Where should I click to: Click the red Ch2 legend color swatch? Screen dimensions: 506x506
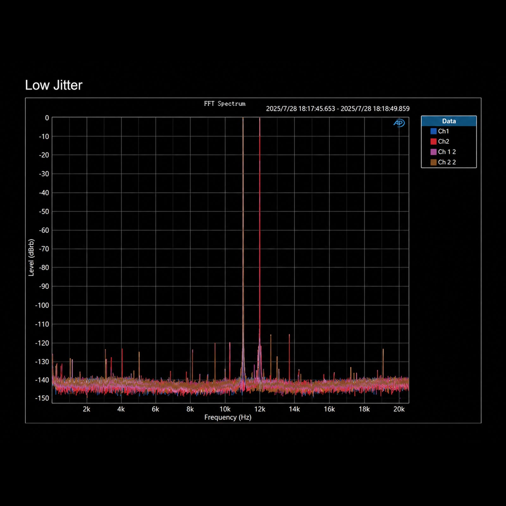coord(433,141)
